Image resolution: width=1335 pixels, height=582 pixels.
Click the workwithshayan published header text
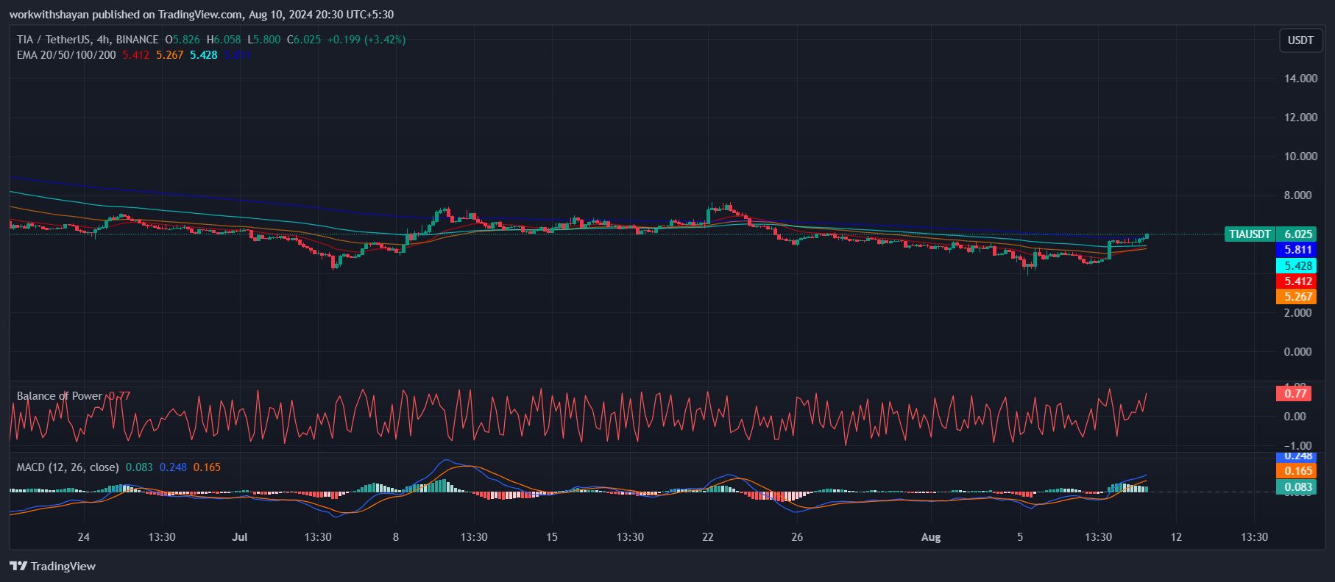[x=201, y=15]
